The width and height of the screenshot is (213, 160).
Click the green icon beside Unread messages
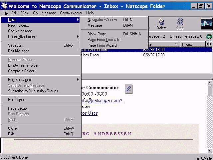tap(209, 36)
